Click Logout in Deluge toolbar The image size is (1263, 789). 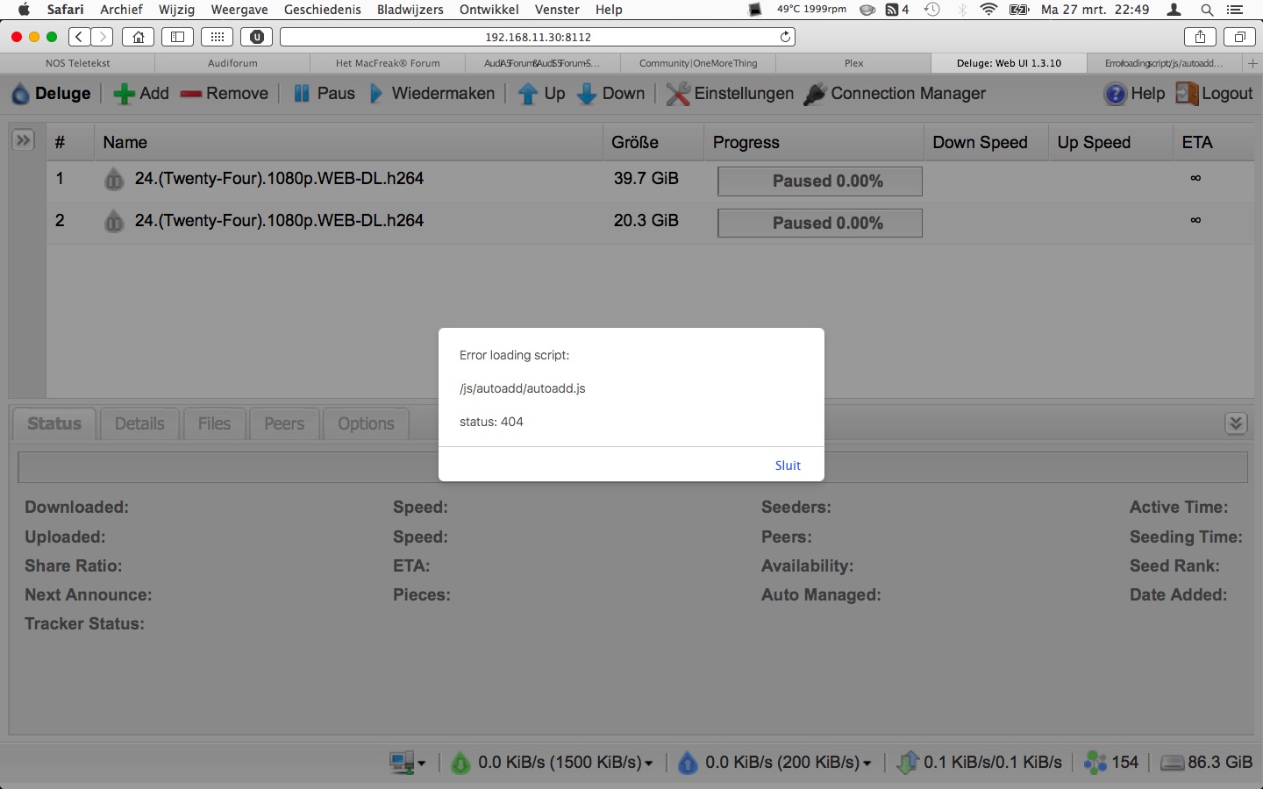(x=1214, y=94)
